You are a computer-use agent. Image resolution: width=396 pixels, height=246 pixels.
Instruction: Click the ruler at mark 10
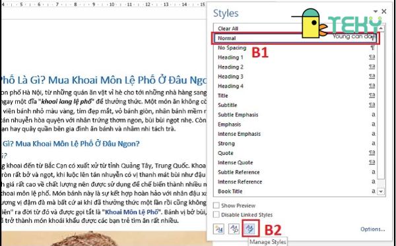[112, 5]
